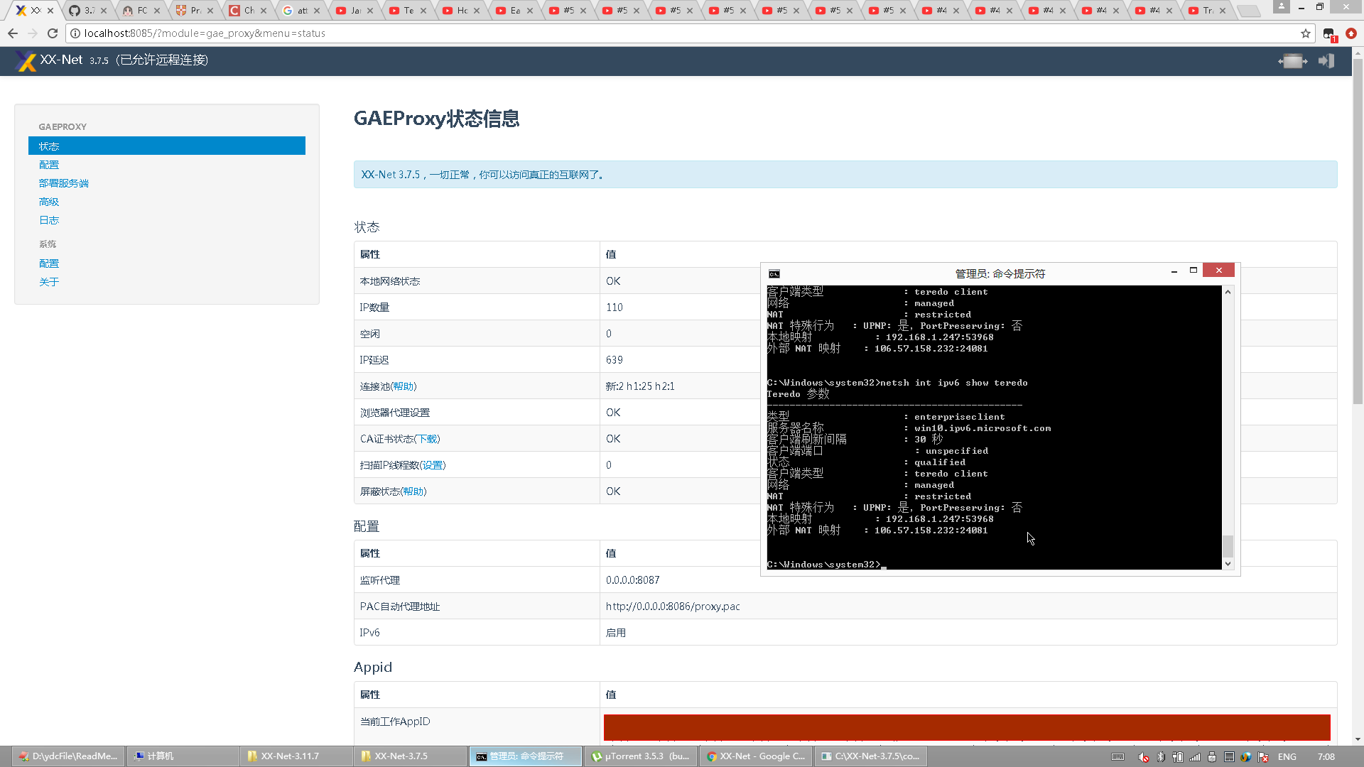Image resolution: width=1364 pixels, height=767 pixels.
Task: Click the safely remove USB tray icon
Action: (1212, 757)
